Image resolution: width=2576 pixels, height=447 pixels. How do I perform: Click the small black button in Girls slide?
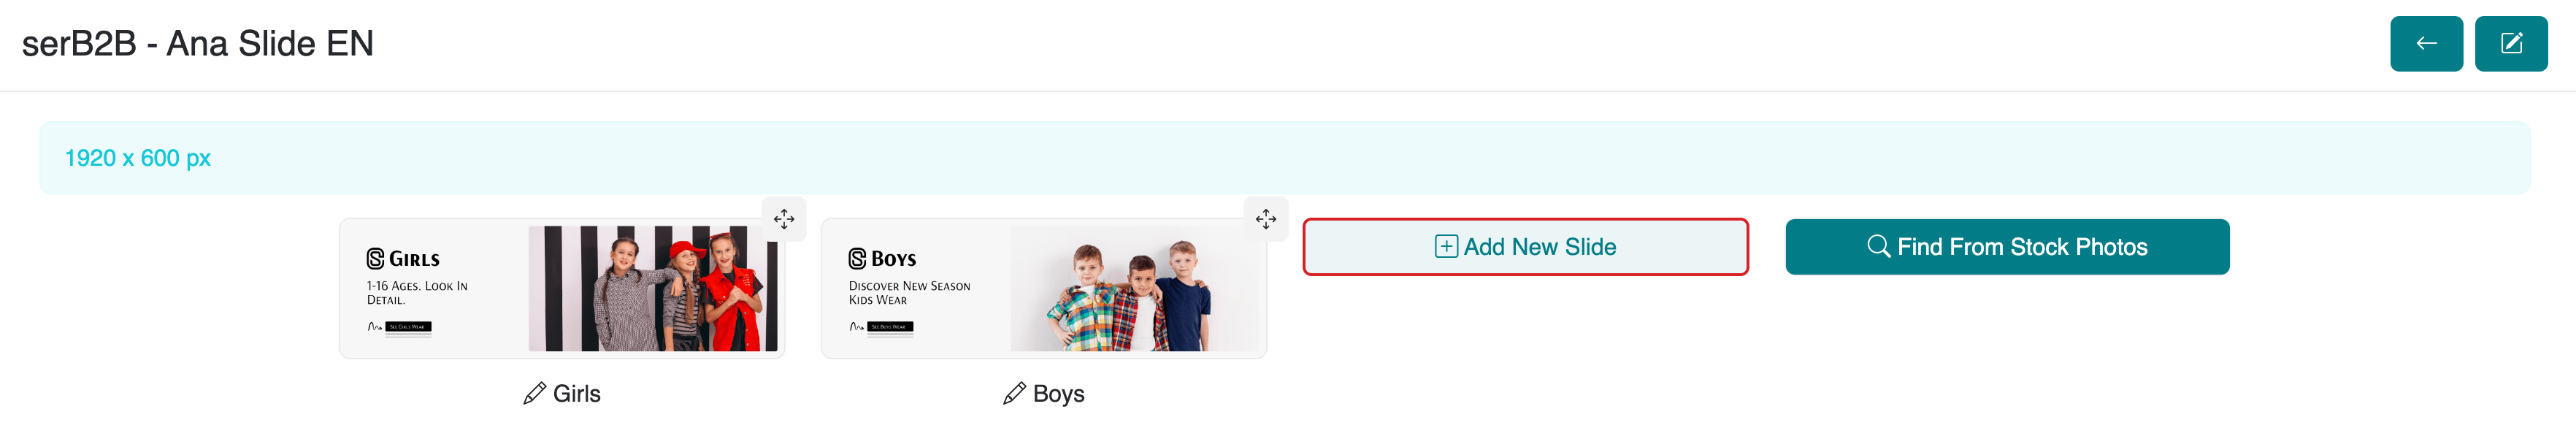pyautogui.click(x=408, y=327)
